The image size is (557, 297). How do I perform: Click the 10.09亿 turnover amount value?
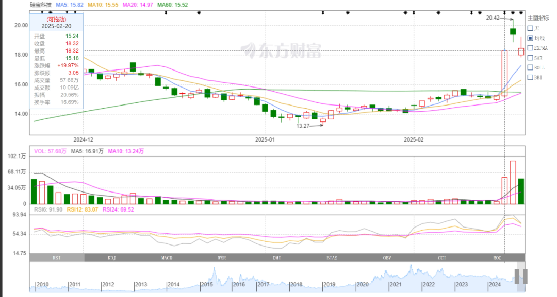pos(69,88)
